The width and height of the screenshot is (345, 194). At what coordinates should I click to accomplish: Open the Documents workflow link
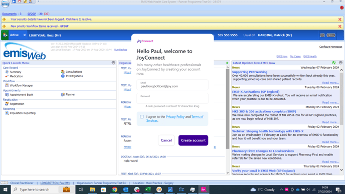coord(9,14)
